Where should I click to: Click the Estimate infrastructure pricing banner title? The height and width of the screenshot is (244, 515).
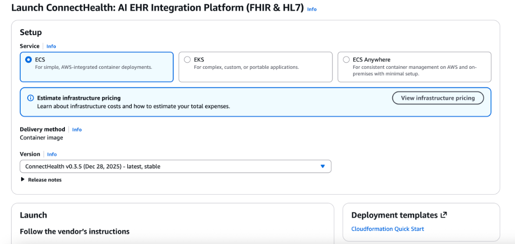pyautogui.click(x=79, y=98)
